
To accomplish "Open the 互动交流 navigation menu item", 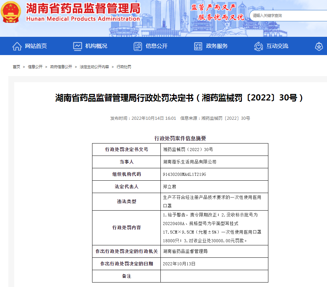I will pyautogui.click(x=277, y=46).
